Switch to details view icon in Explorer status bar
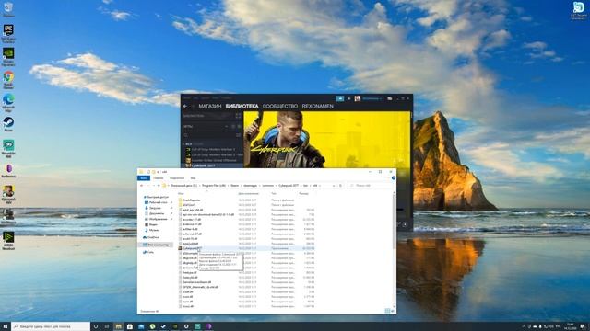 point(387,311)
